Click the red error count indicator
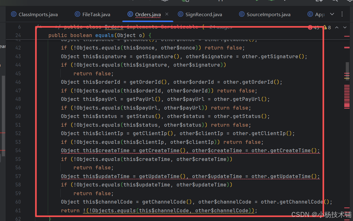This screenshot has width=353, height=221. 314,28
